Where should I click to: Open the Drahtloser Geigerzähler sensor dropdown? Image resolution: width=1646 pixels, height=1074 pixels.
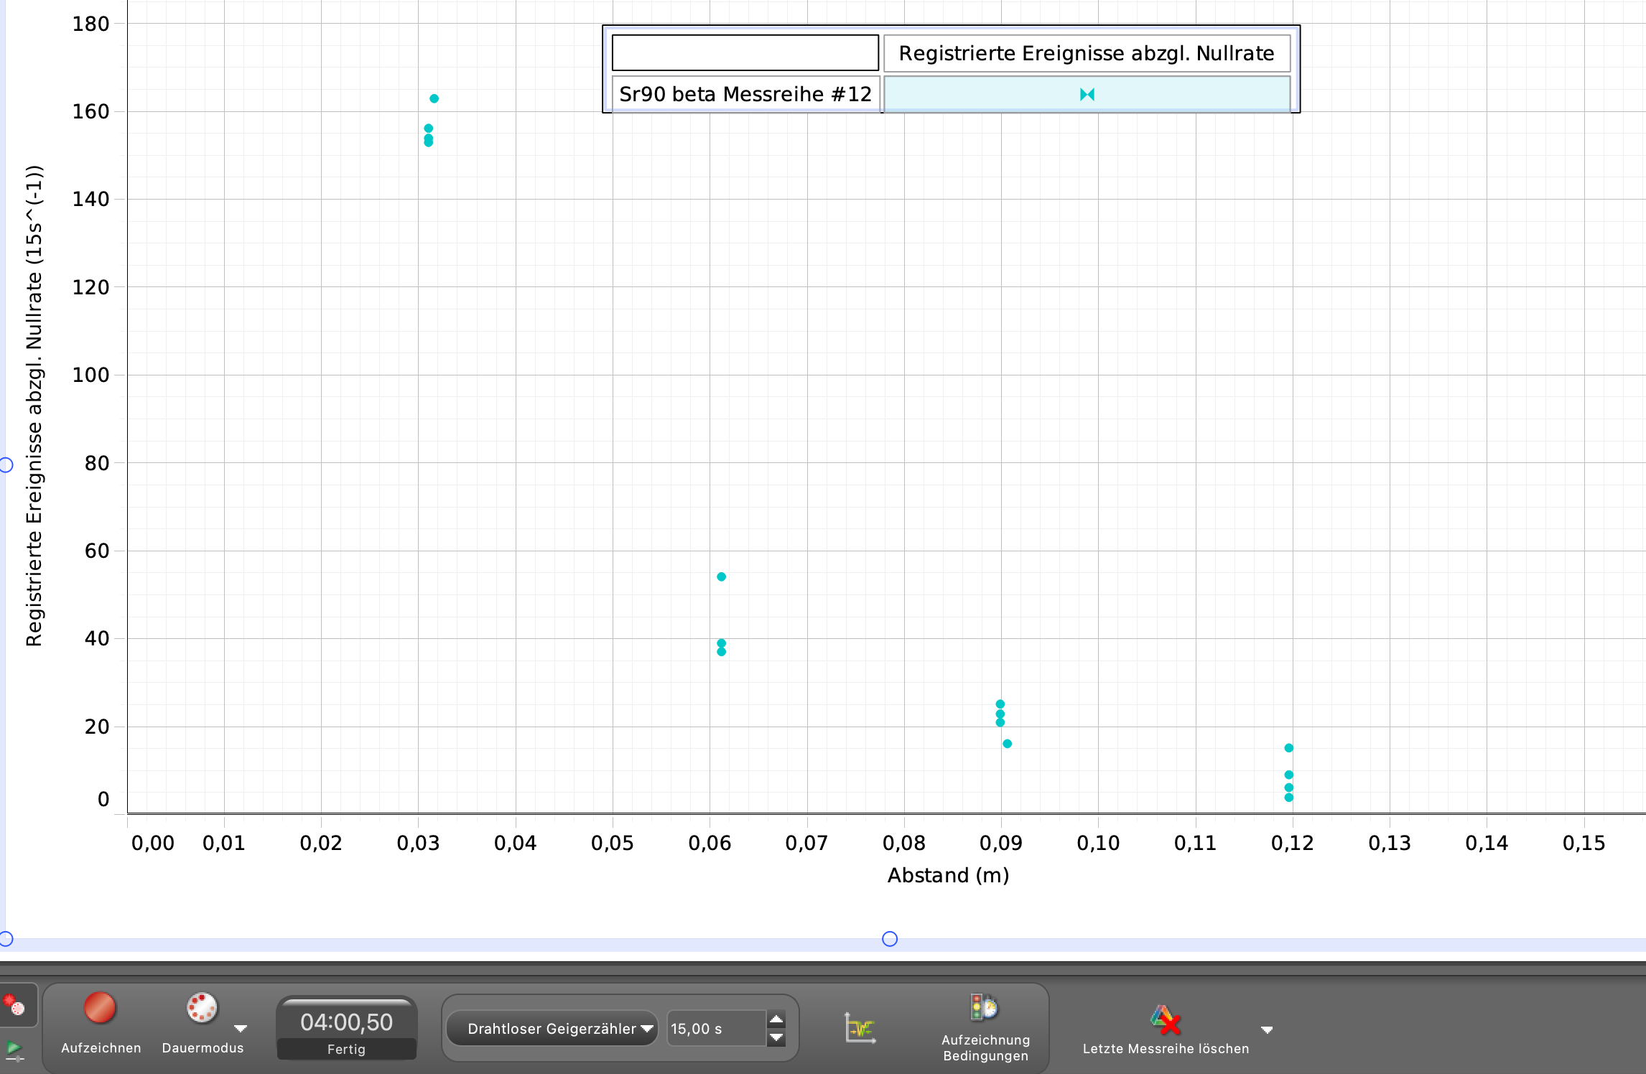552,1029
